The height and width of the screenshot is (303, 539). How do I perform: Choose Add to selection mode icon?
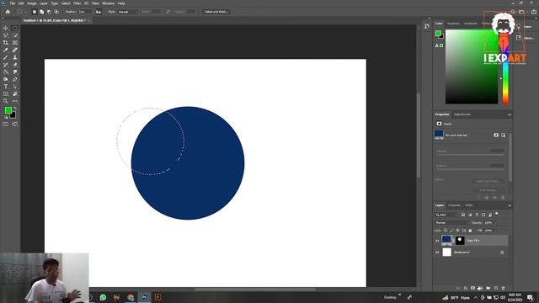tap(41, 12)
